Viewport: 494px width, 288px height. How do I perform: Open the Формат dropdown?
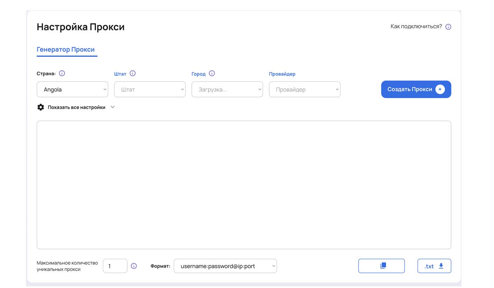pos(225,266)
